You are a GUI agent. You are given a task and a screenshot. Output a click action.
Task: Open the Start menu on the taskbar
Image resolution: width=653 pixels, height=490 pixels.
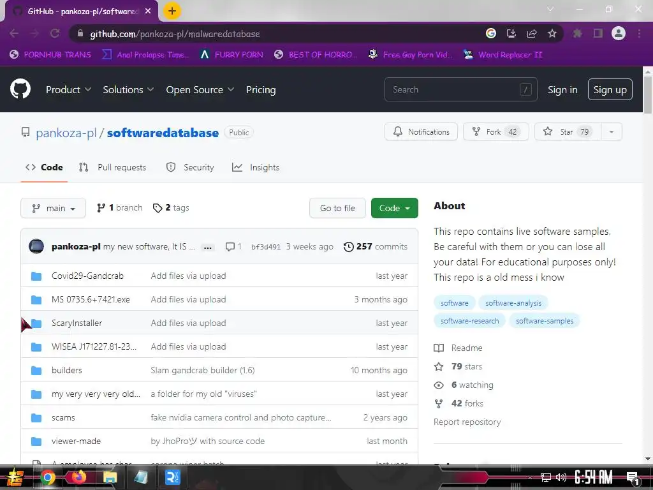click(x=14, y=477)
